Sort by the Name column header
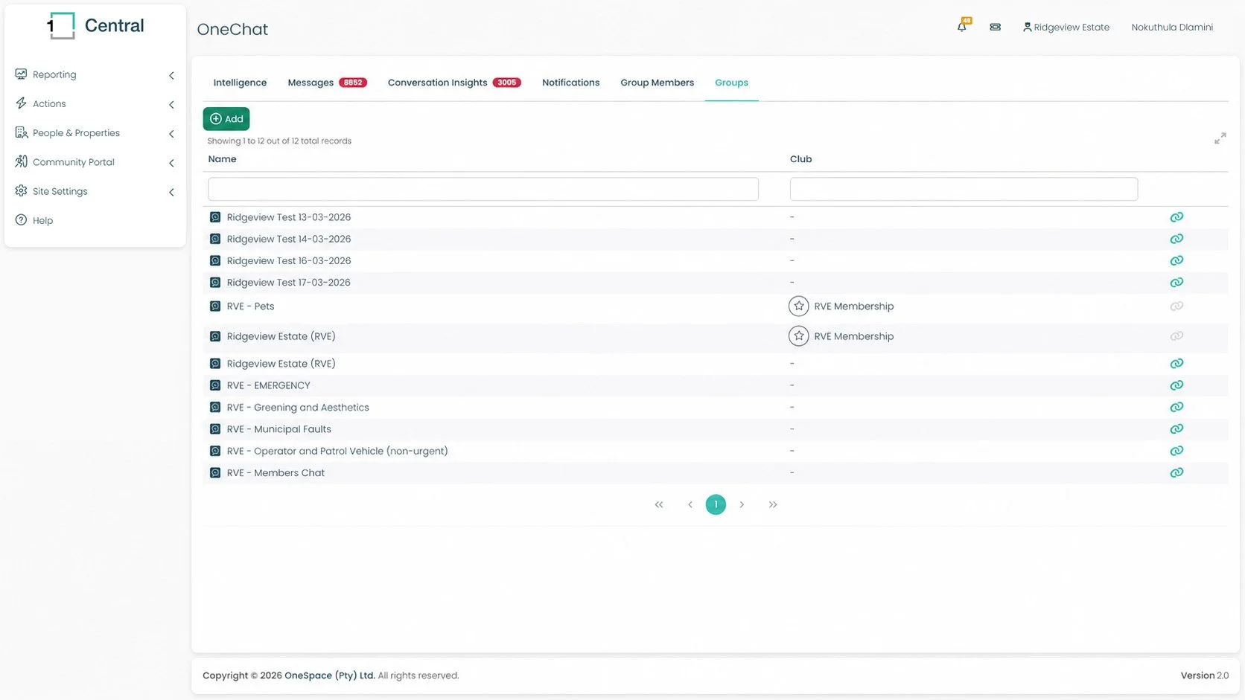 coord(222,159)
